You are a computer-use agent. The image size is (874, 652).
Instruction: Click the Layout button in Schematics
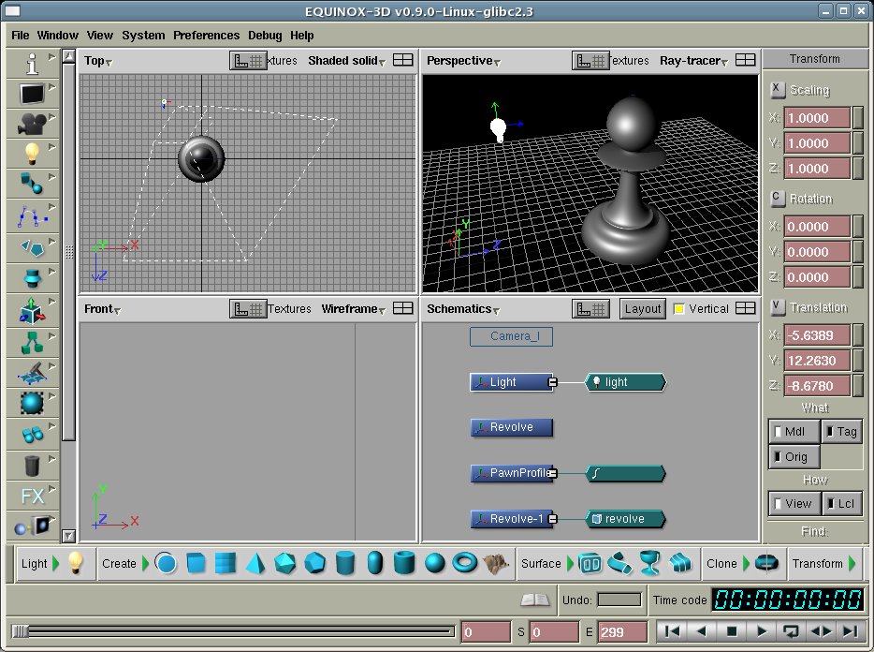[643, 309]
